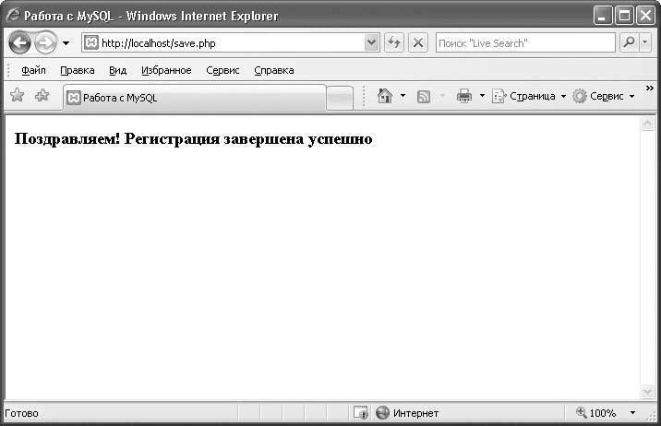
Task: Open Favorites Center star icon
Action: tap(17, 96)
